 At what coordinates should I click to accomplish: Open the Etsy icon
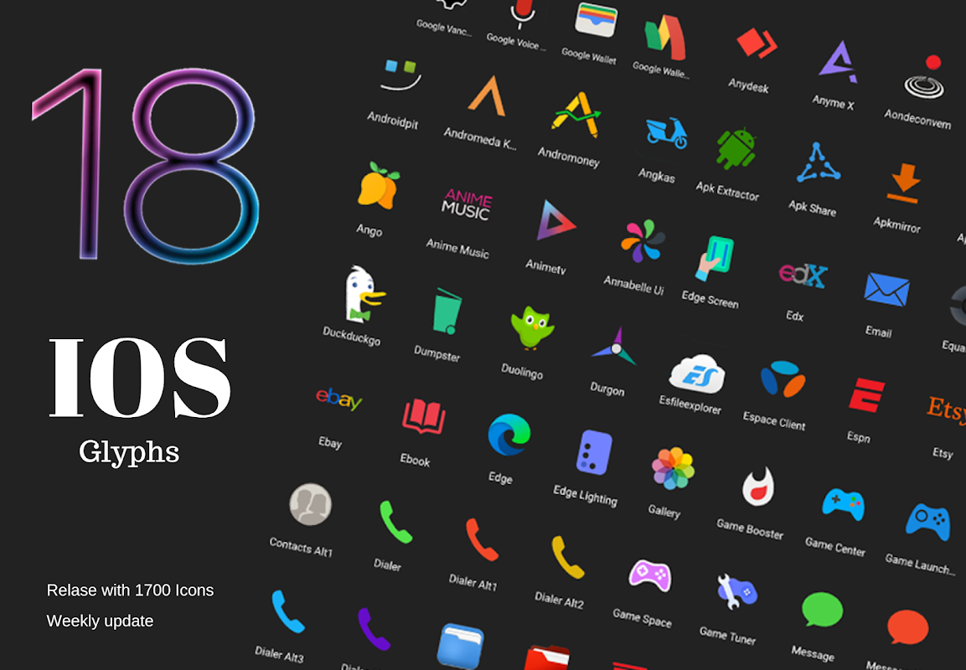pyautogui.click(x=946, y=409)
